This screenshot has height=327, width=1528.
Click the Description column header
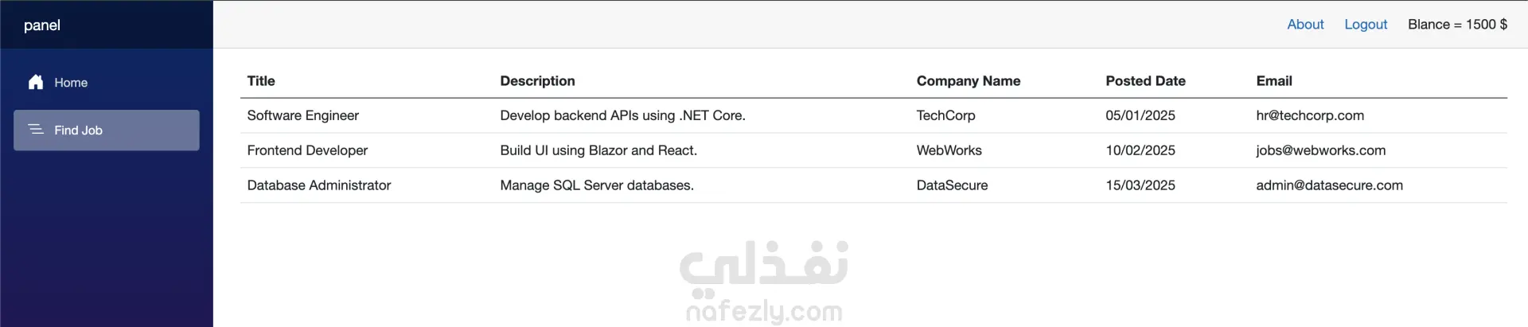[x=537, y=81]
